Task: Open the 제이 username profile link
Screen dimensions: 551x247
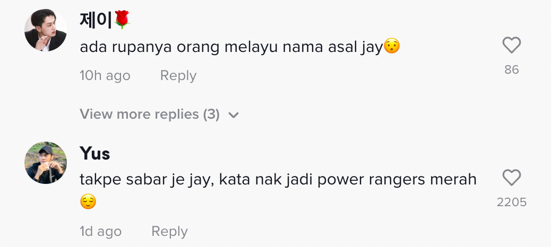Action: coord(96,20)
